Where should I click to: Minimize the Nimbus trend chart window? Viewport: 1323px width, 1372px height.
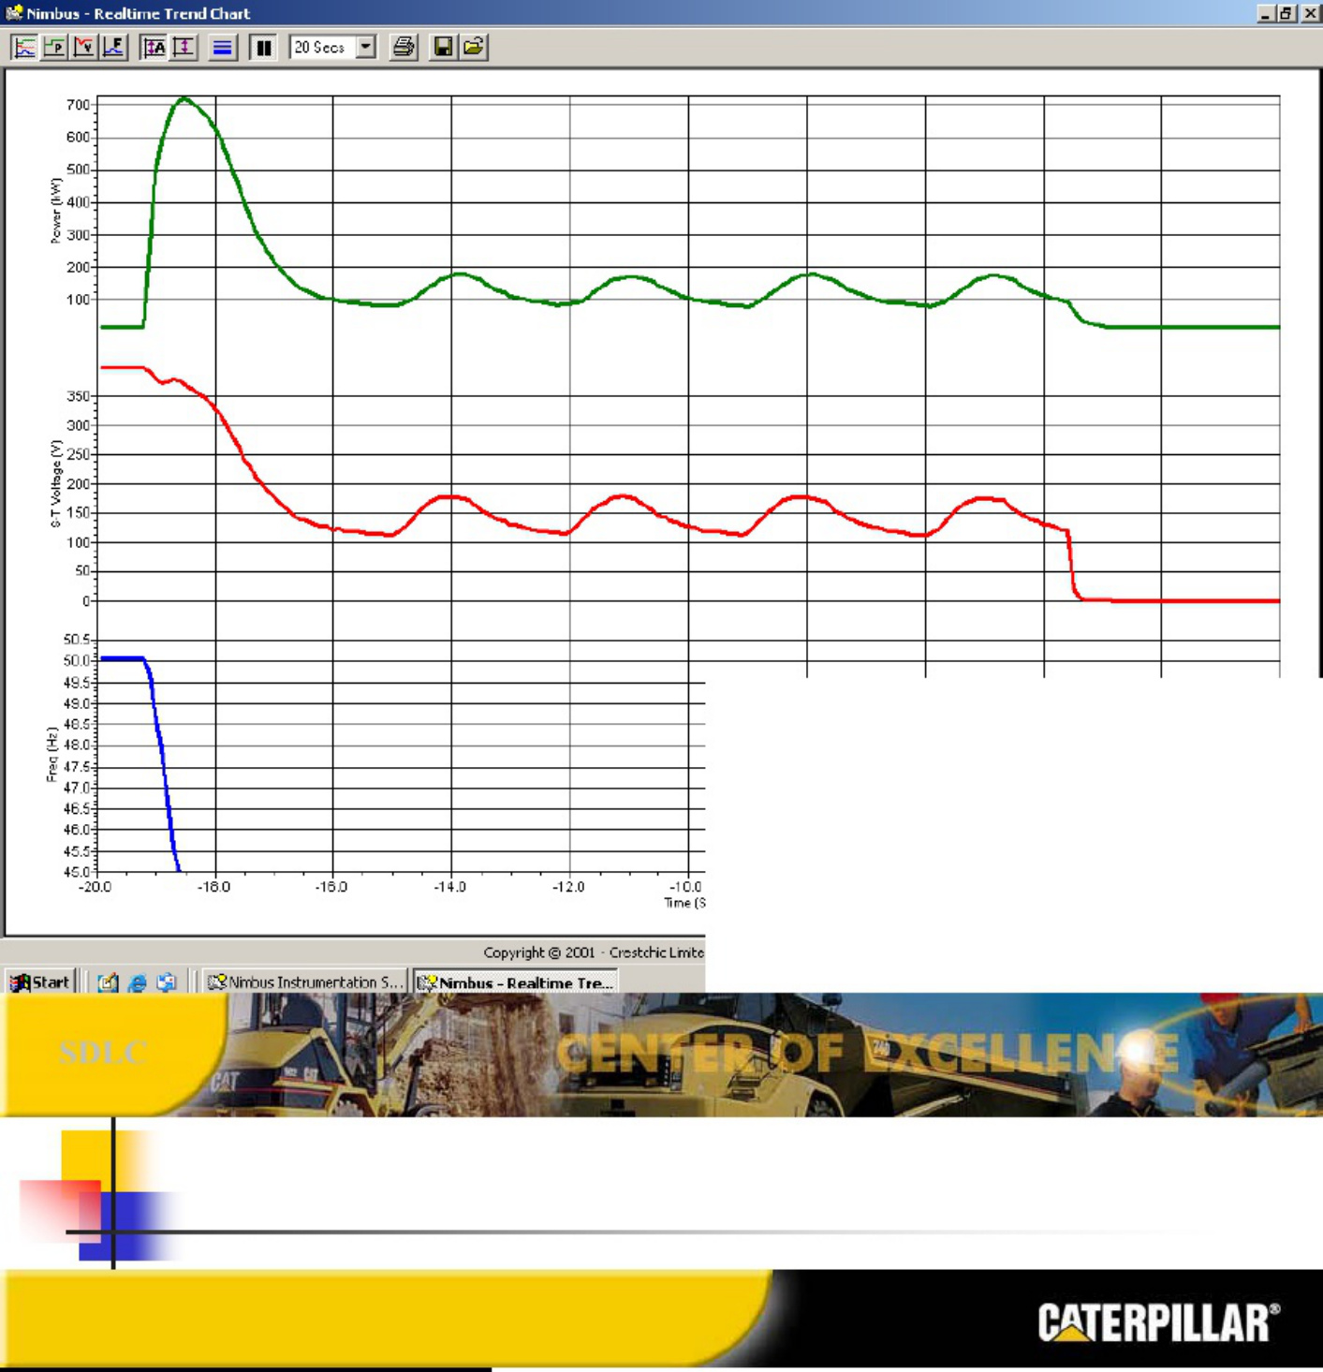1266,13
